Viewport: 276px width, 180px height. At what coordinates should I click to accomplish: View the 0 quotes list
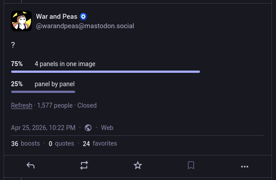(x=61, y=143)
